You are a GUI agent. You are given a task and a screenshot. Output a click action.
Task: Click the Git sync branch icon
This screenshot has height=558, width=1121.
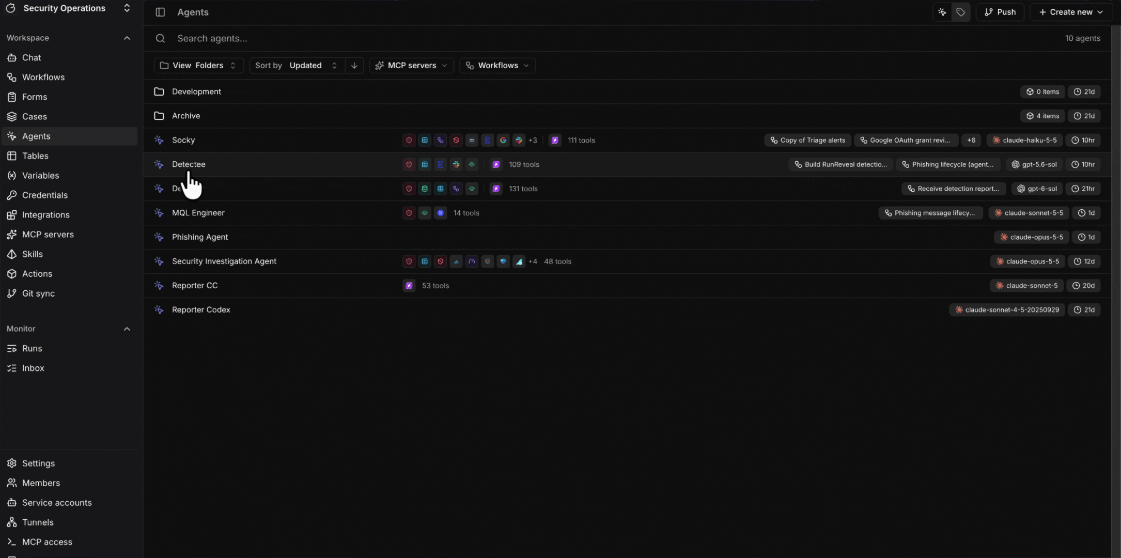[11, 293]
